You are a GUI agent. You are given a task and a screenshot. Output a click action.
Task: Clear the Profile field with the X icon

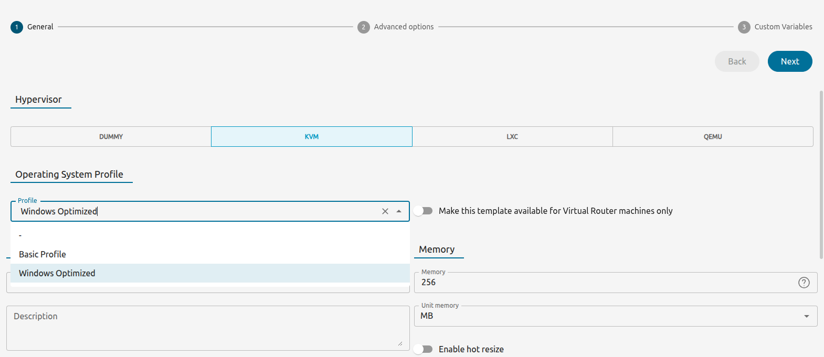385,211
